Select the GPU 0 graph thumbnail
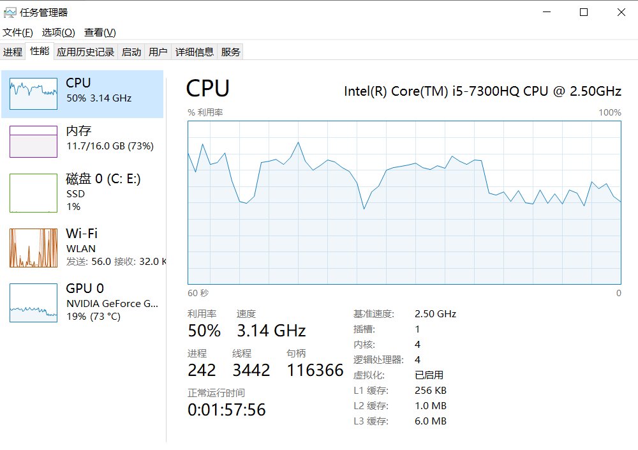 click(x=33, y=303)
